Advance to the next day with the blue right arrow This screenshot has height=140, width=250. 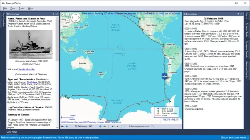[x=100, y=126]
